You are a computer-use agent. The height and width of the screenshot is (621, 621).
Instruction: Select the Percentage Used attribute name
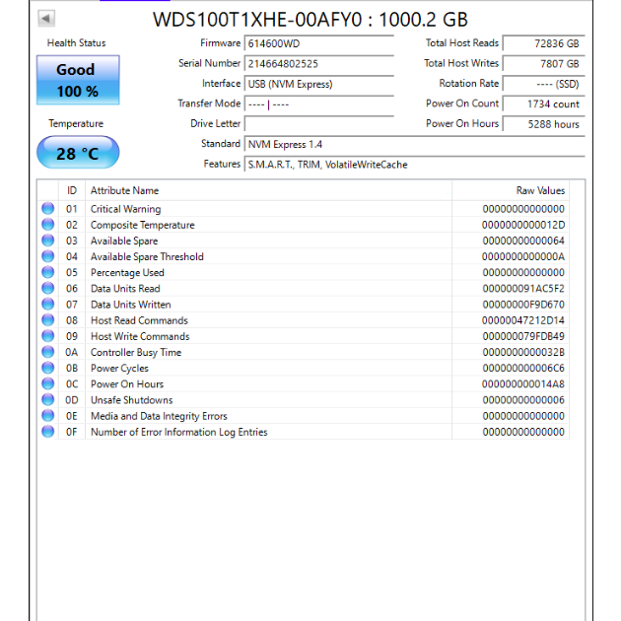pos(127,272)
